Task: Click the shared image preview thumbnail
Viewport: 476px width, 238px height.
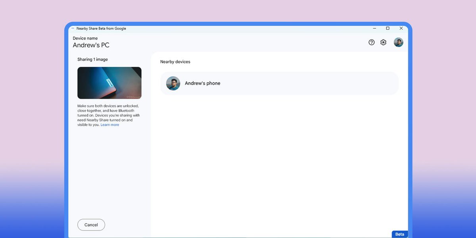Action: 109,83
